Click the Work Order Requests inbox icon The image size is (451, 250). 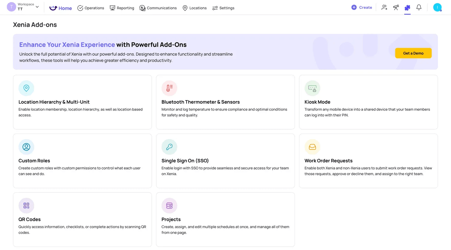[x=312, y=147]
